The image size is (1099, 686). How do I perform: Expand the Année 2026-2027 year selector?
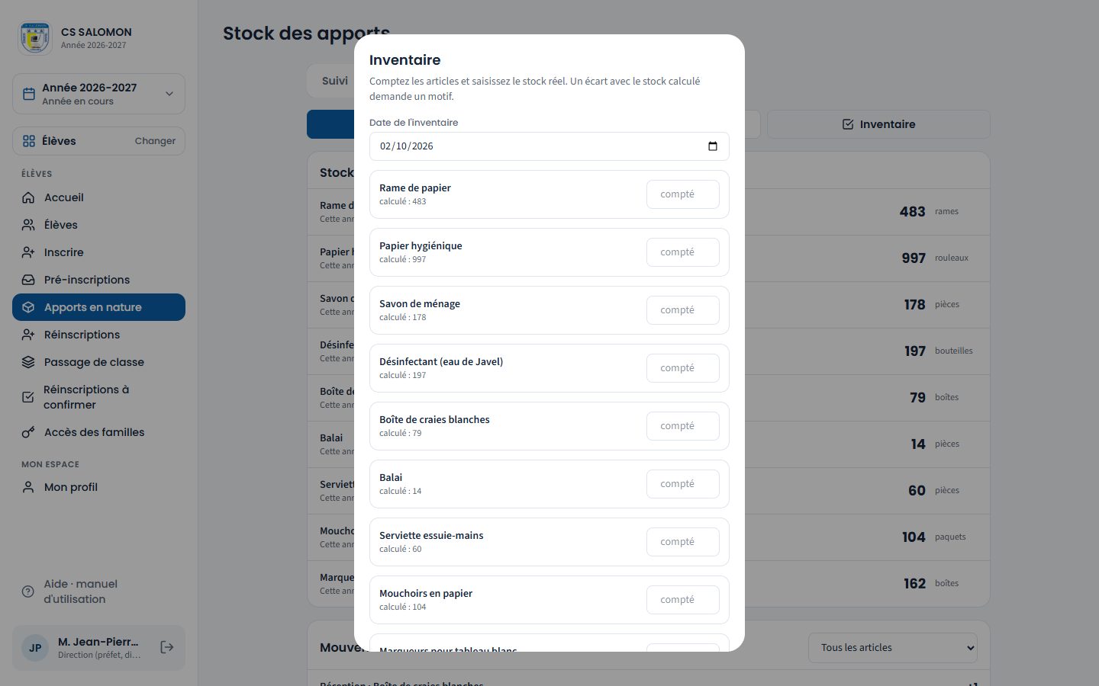(x=98, y=94)
